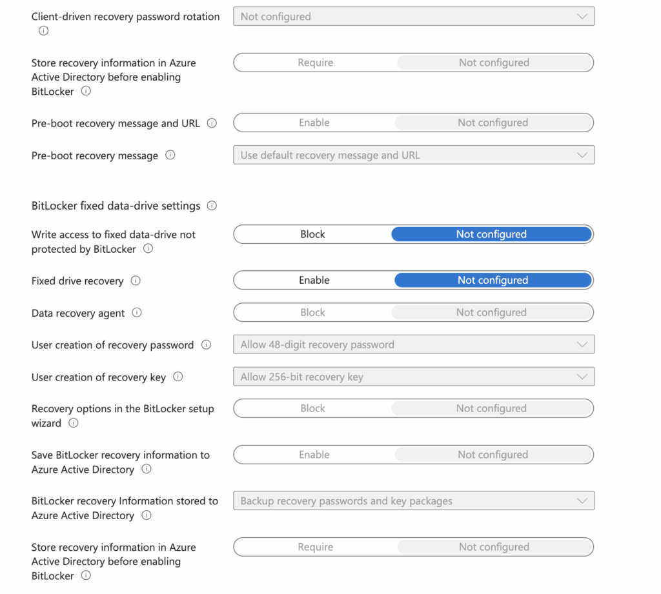Open info beside Recovery options in setup wizard

73,423
